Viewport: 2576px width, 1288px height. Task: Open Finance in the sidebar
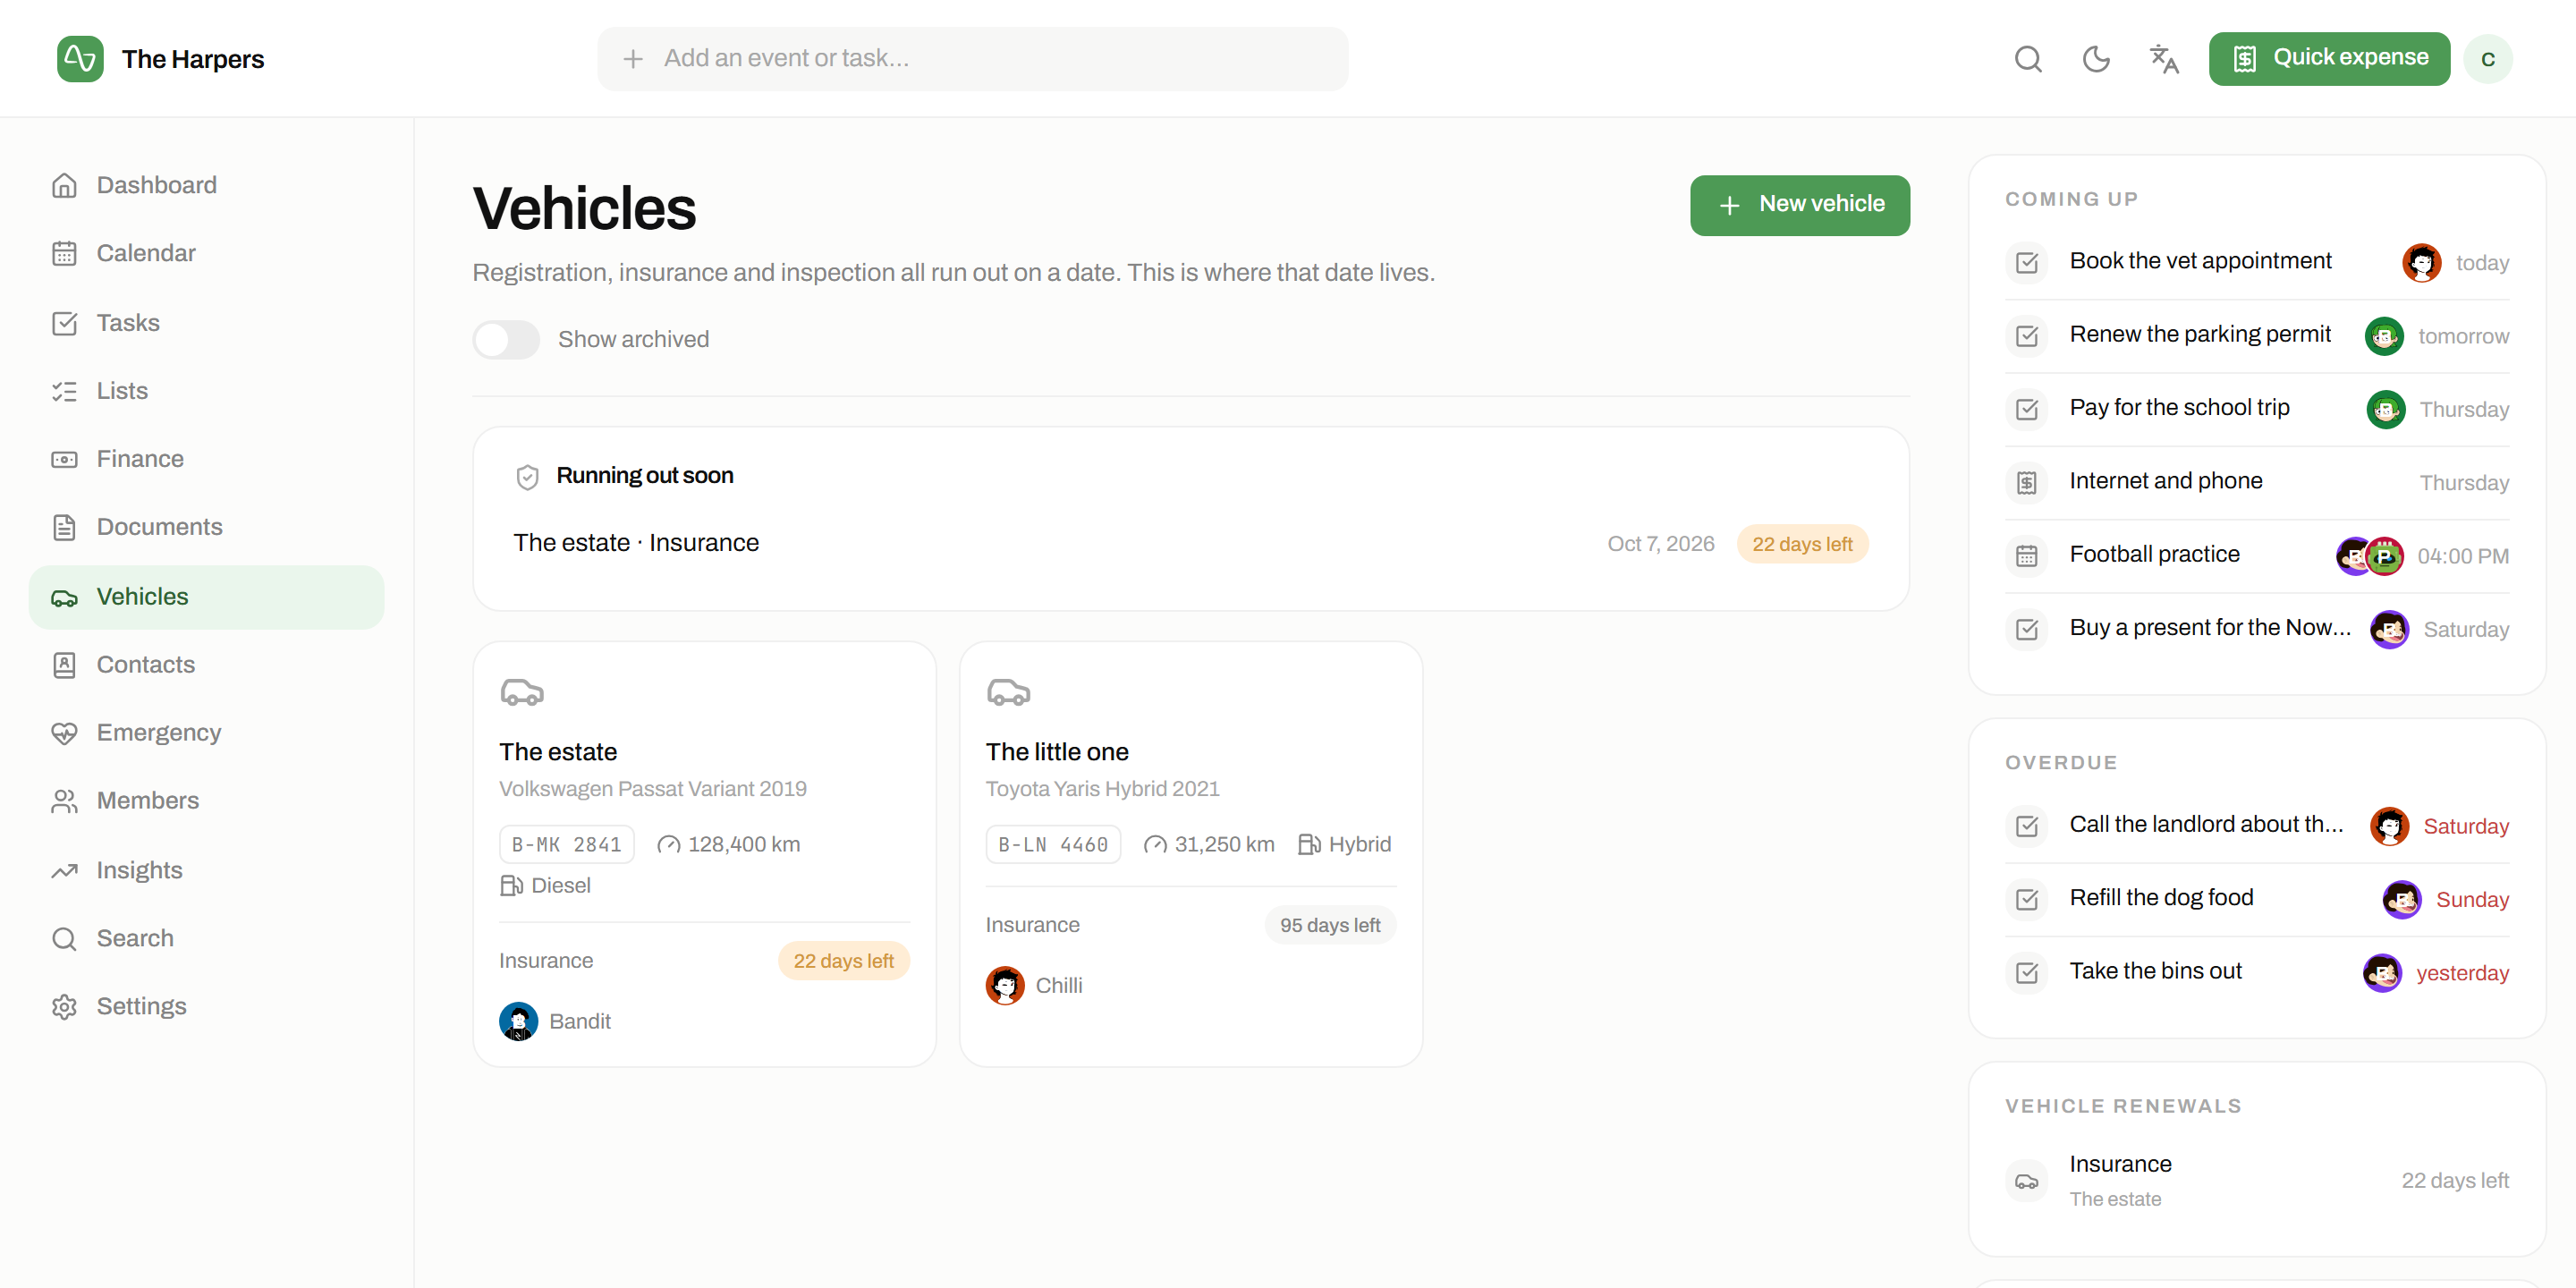[x=206, y=459]
